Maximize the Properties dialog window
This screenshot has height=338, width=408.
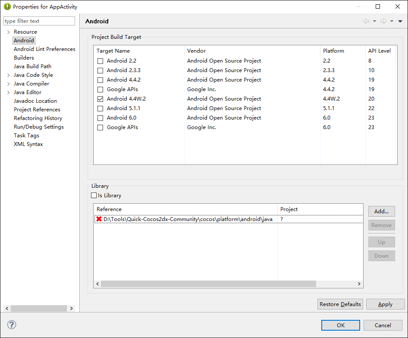pyautogui.click(x=378, y=6)
